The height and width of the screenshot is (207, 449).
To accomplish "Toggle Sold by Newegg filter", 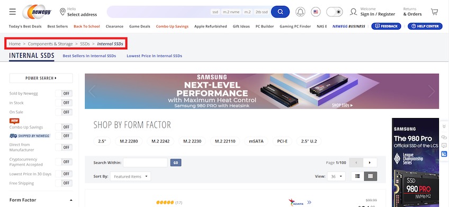I will tap(64, 93).
